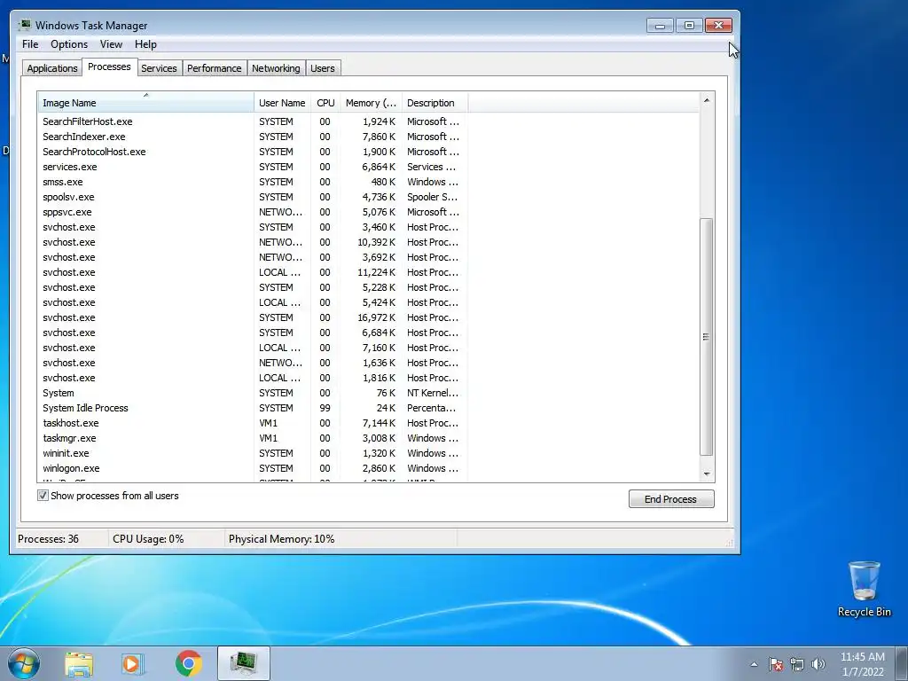Viewport: 908px width, 681px height.
Task: Click the End Process button
Action: tap(671, 498)
